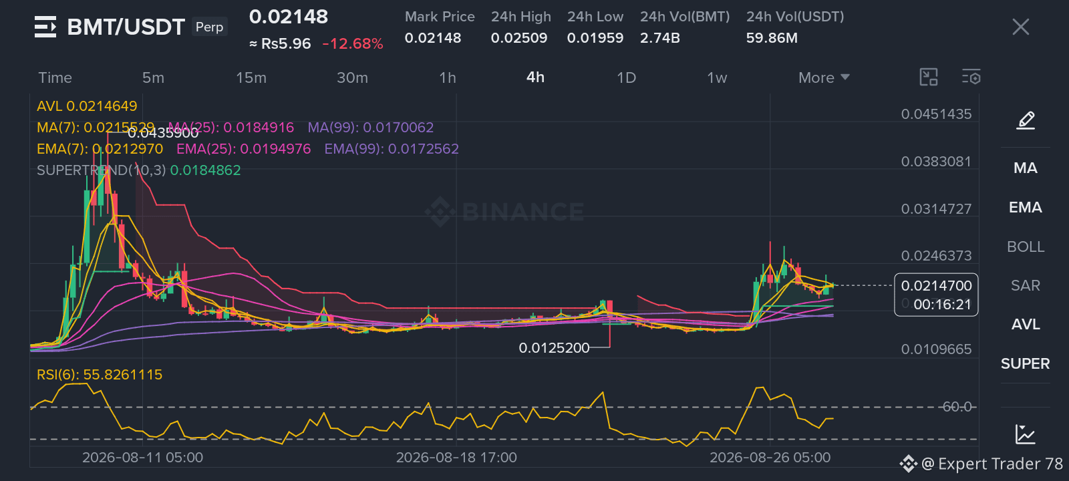The width and height of the screenshot is (1069, 481).
Task: Click the 24h Low value 0.01959
Action: click(x=595, y=38)
